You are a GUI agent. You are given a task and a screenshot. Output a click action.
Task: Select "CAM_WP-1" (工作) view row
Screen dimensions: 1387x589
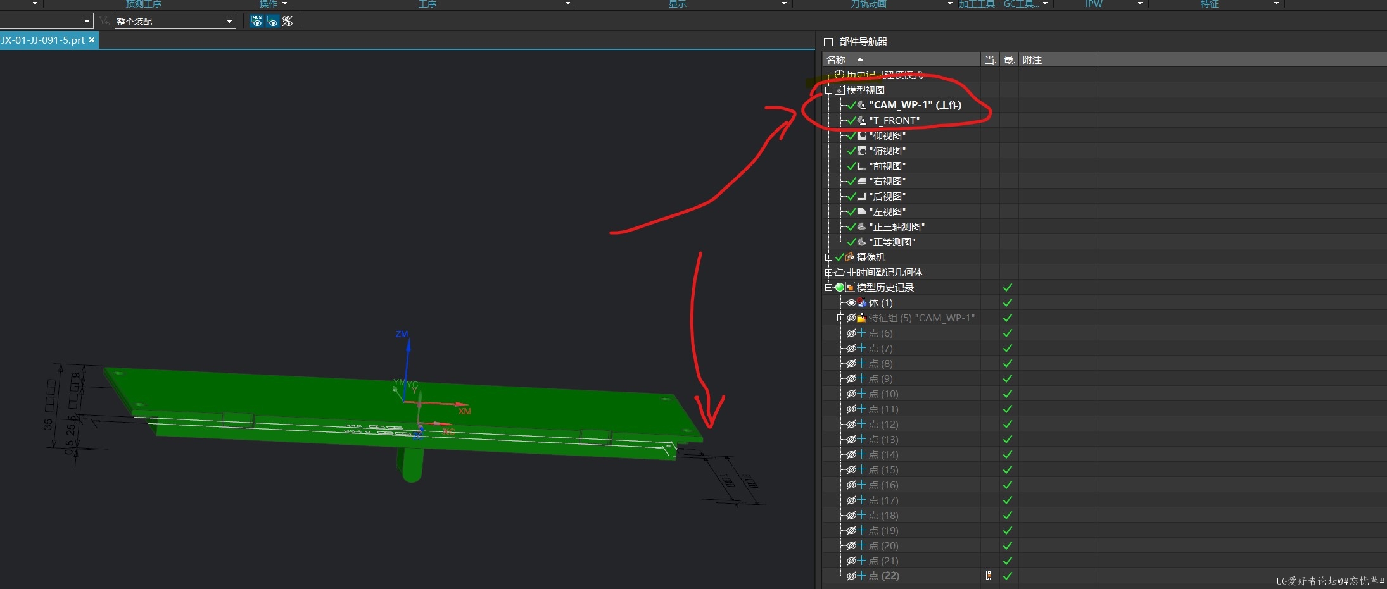click(x=915, y=105)
